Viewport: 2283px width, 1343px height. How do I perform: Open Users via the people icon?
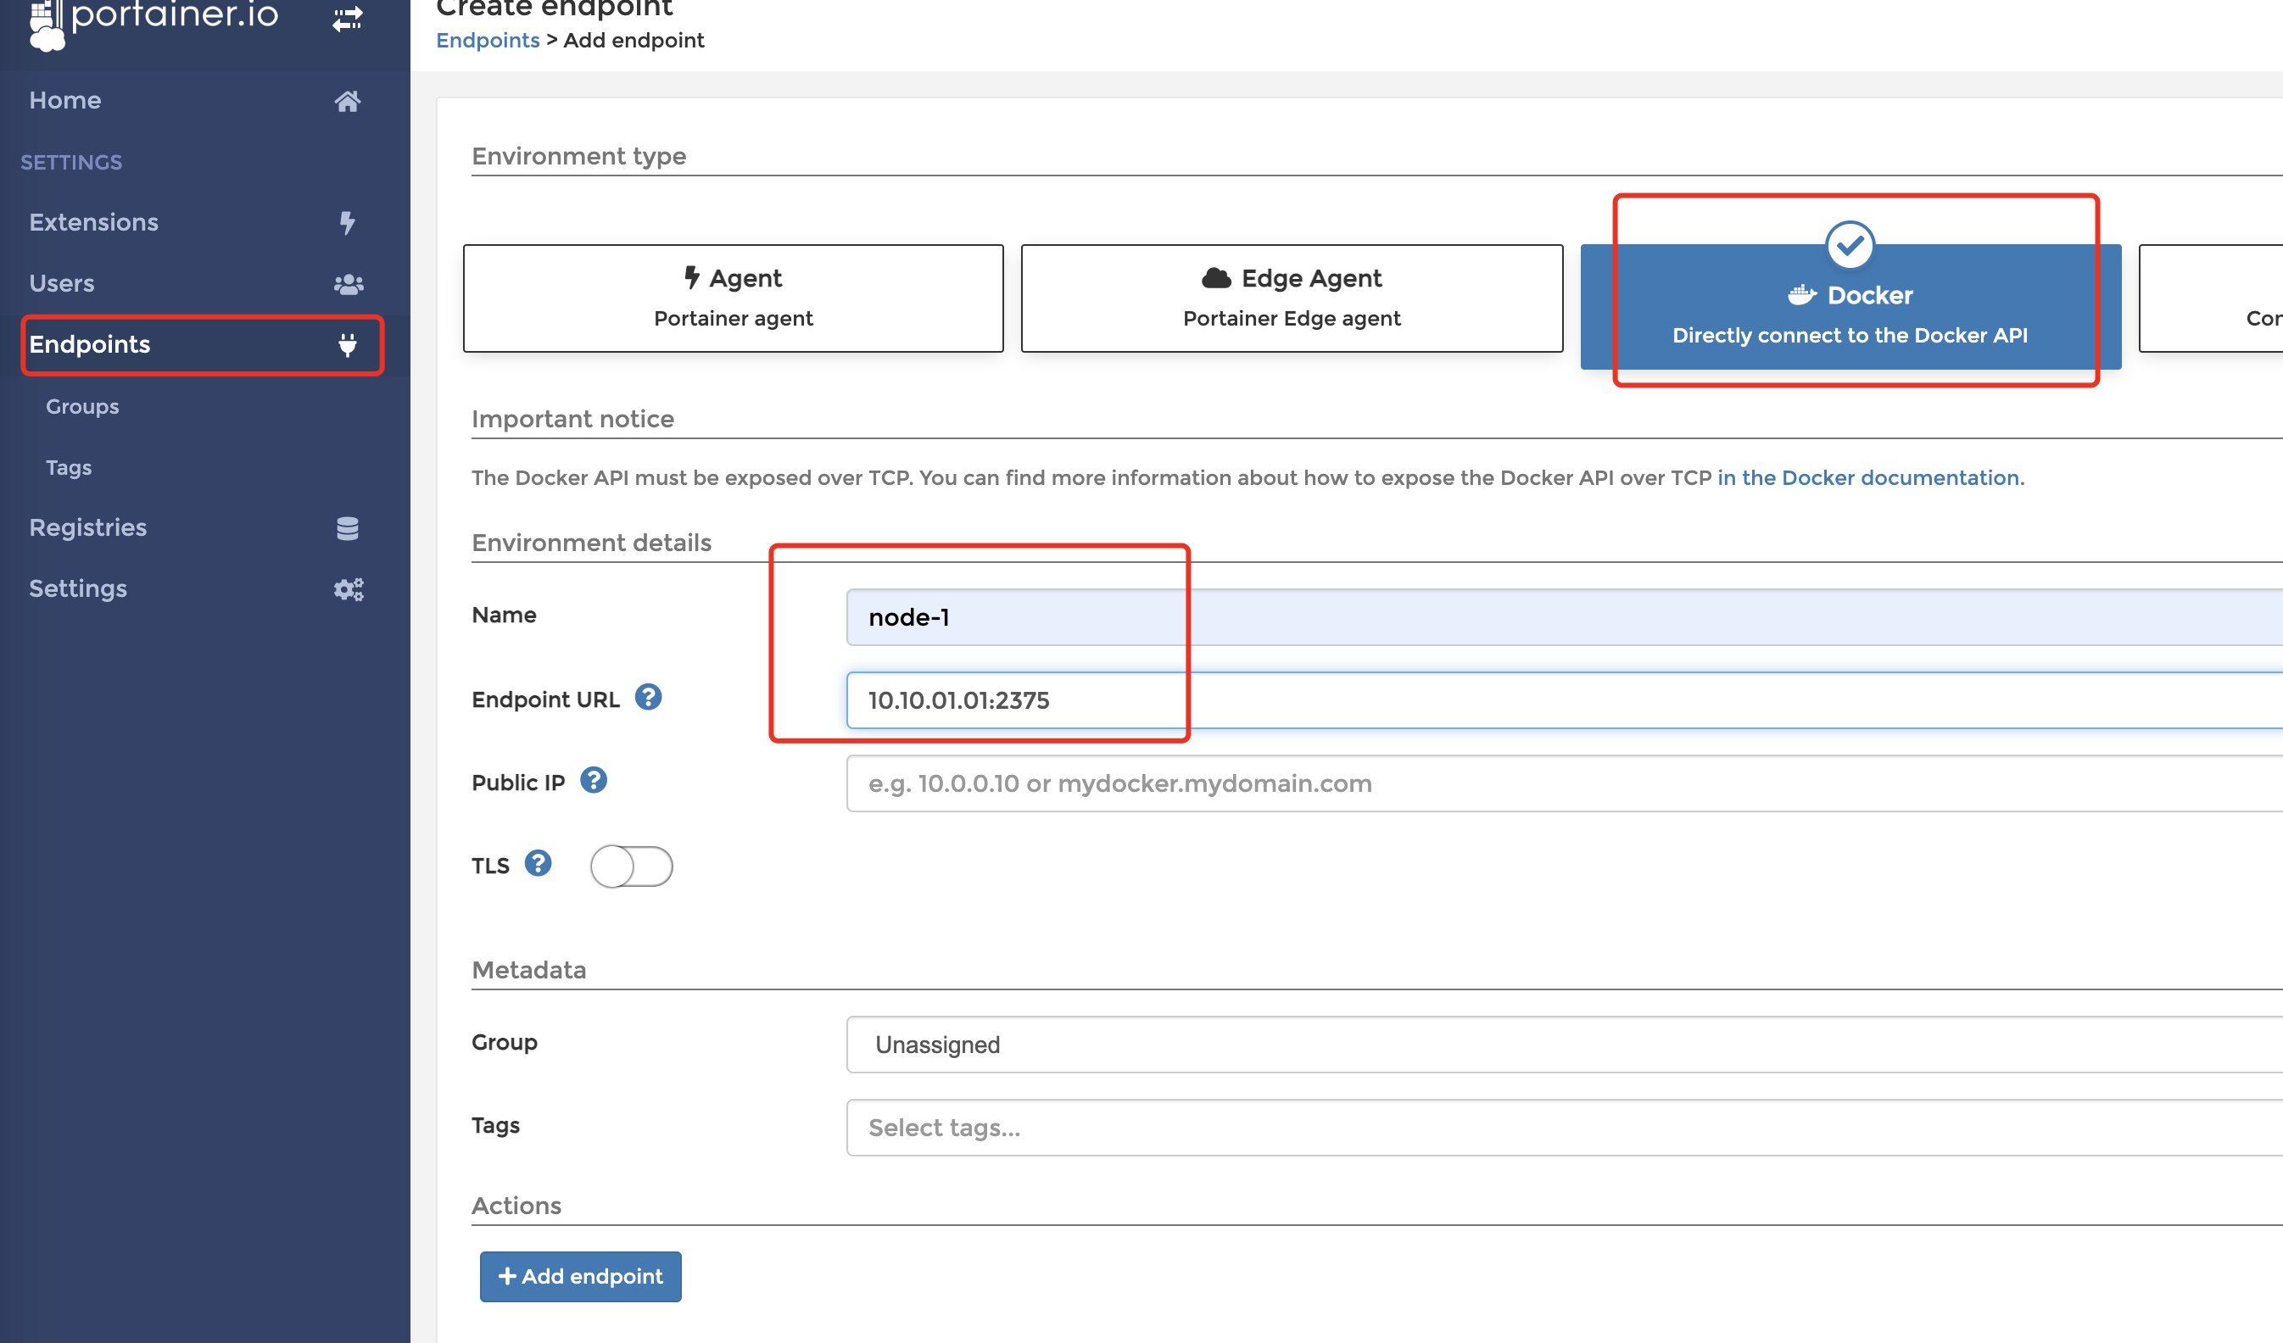click(x=348, y=283)
